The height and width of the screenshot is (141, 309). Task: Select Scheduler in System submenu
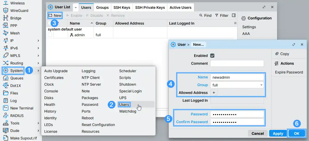point(128,71)
